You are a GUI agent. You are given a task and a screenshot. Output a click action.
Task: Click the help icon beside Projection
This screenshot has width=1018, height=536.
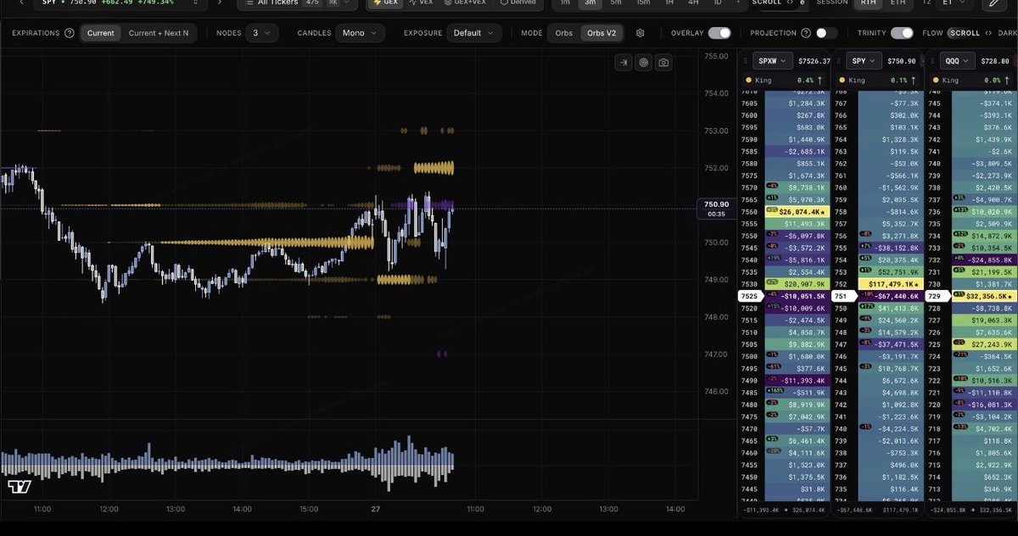pyautogui.click(x=804, y=33)
